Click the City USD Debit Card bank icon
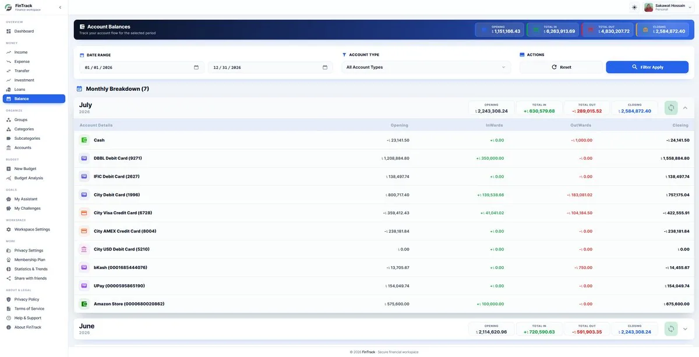 [84, 249]
